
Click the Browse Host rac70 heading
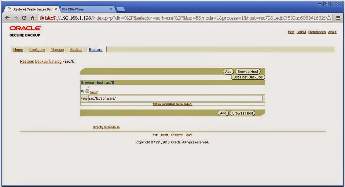point(97,82)
